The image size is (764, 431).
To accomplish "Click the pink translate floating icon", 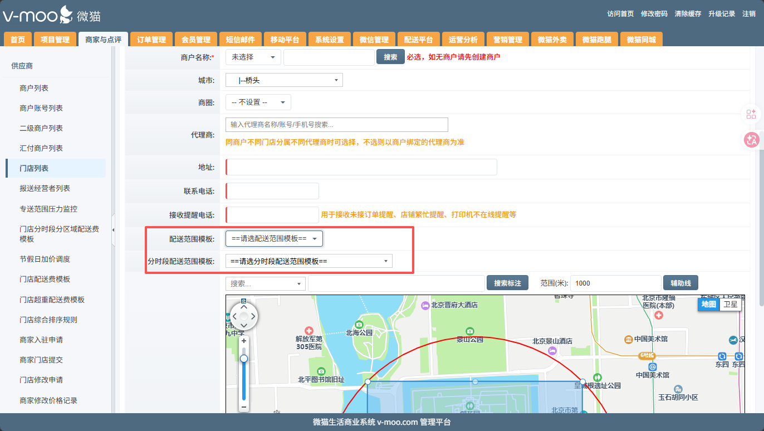I will click(751, 140).
